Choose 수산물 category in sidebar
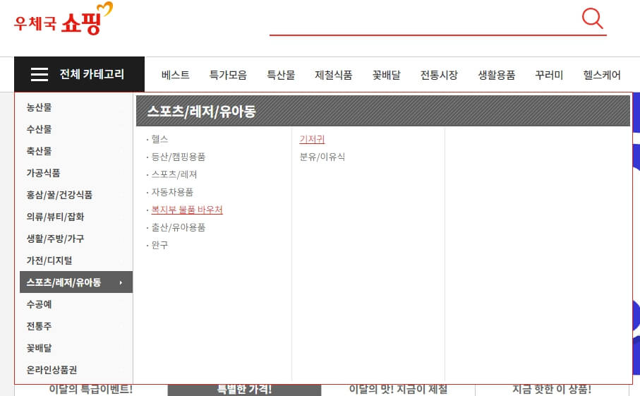This screenshot has height=396, width=640. (40, 129)
